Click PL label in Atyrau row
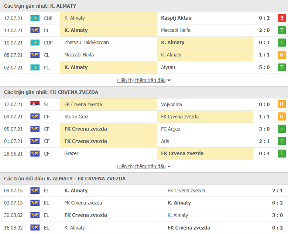 (x=46, y=68)
